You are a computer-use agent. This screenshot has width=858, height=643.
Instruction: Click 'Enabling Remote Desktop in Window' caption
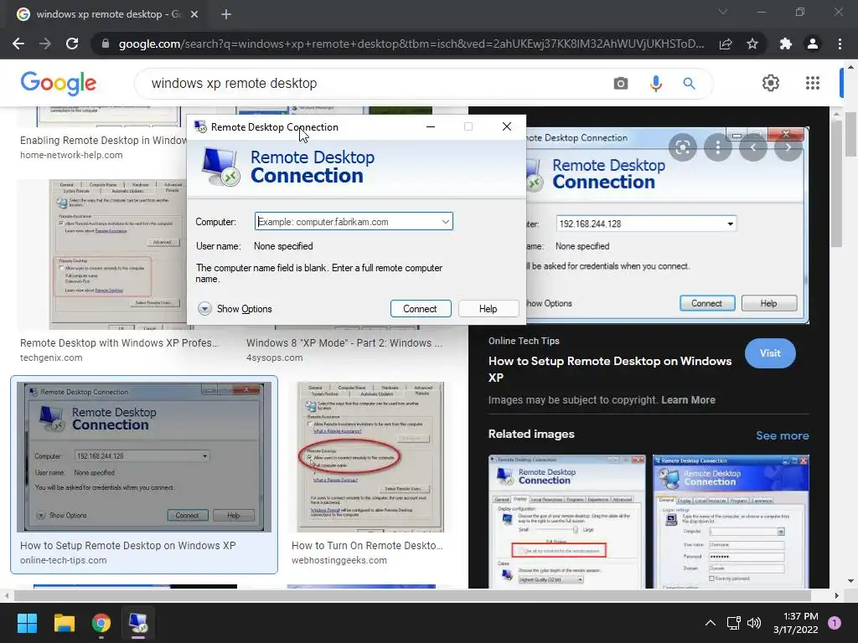click(x=103, y=141)
